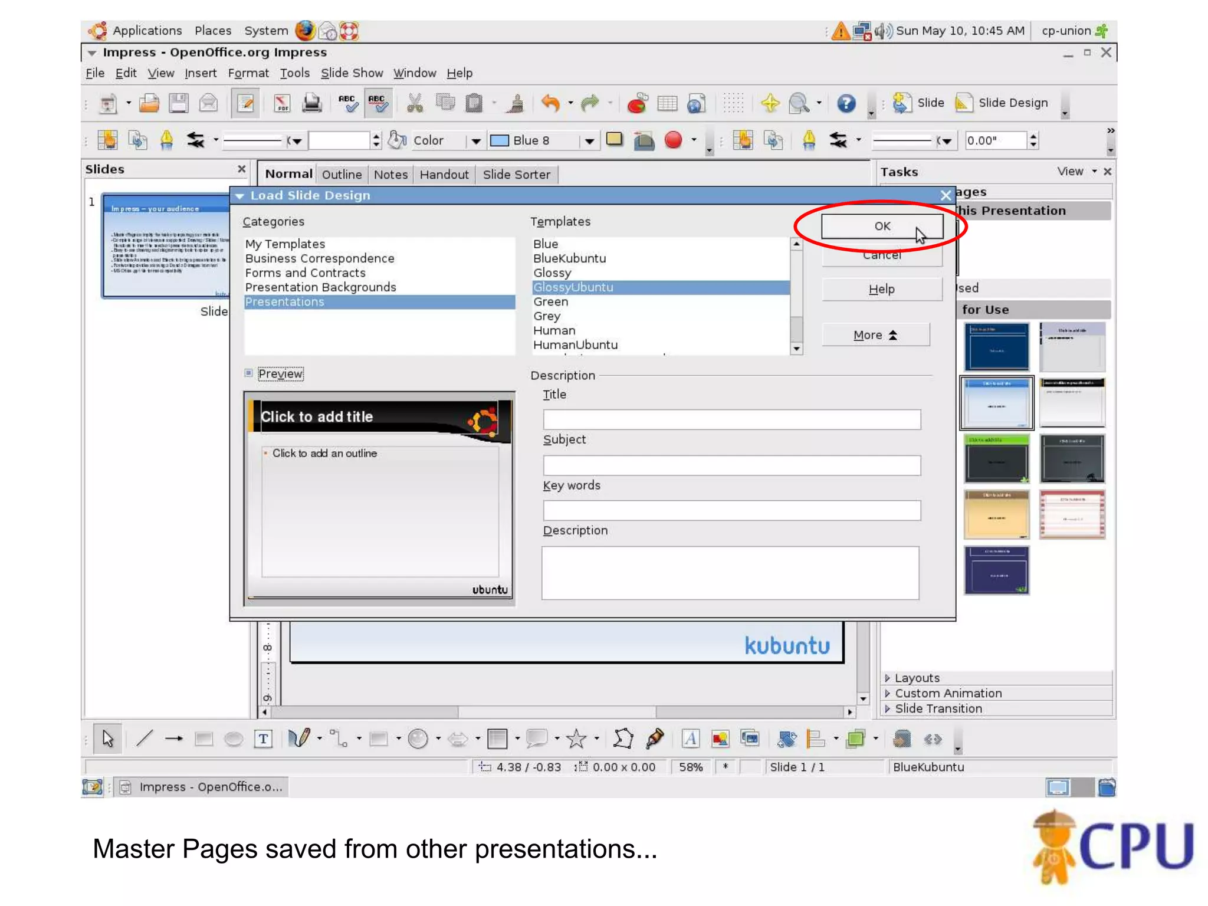Viewport: 1208px width, 906px height.
Task: Open the Slide Show menu
Action: click(352, 73)
